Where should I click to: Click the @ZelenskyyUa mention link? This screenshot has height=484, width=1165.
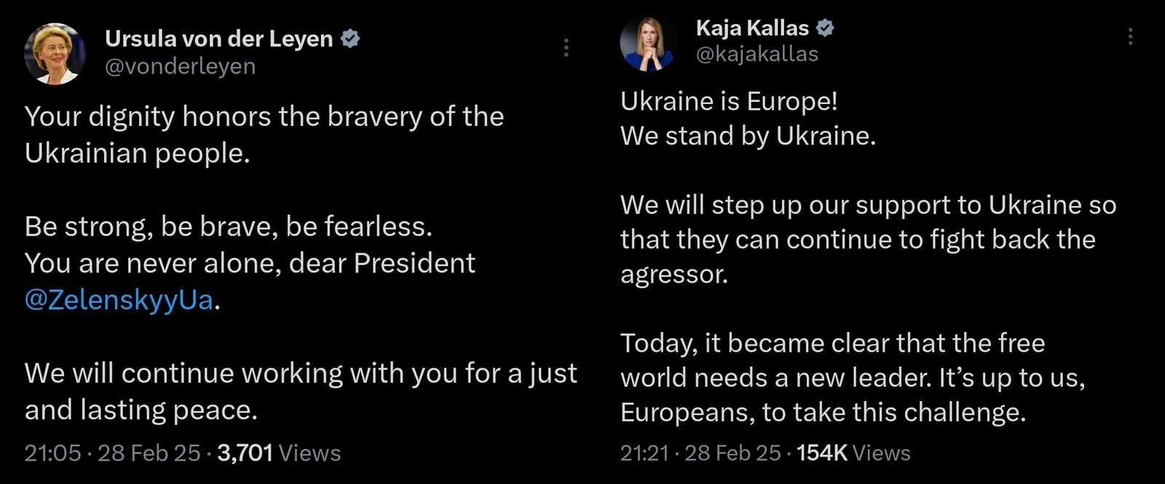coord(119,300)
